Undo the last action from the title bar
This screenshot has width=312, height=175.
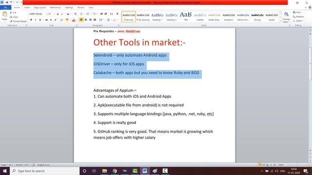11,2
